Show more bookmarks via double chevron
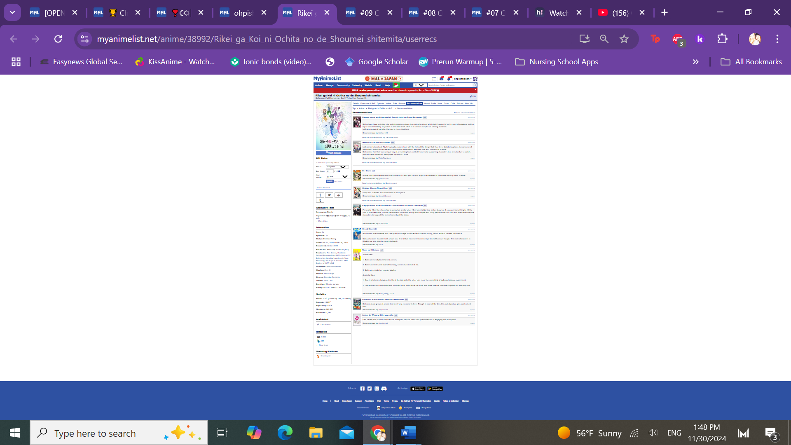Image resolution: width=791 pixels, height=445 pixels. pyautogui.click(x=696, y=62)
